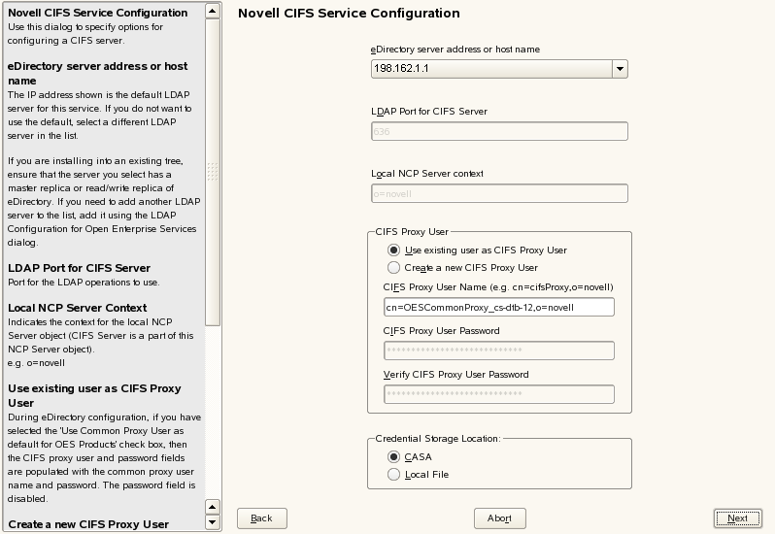The height and width of the screenshot is (534, 775).
Task: Click the eDirectory server address field showing 198.162.1.1
Action: click(491, 69)
